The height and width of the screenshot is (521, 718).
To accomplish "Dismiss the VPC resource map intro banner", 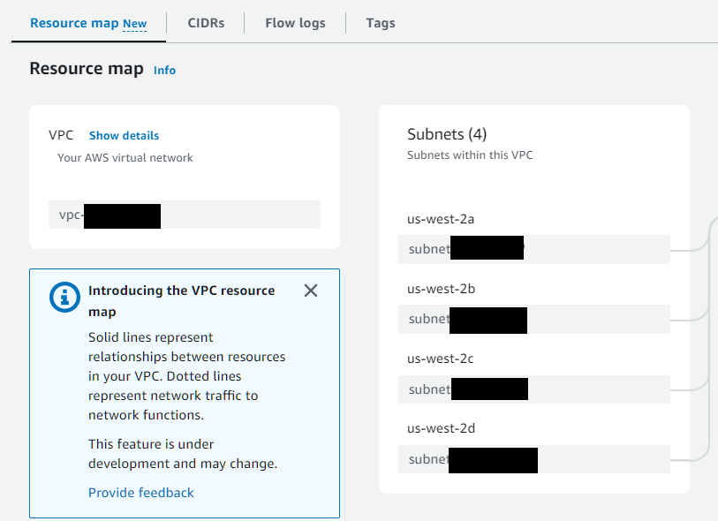I will [x=311, y=291].
